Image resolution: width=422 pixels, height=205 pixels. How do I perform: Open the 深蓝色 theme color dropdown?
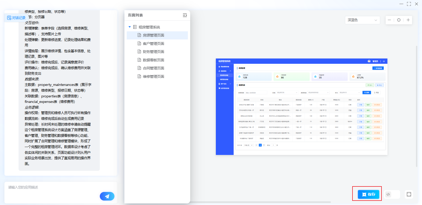(362, 20)
